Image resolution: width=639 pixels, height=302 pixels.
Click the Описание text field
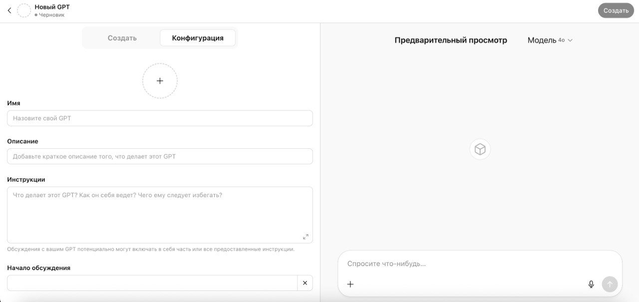[x=160, y=156]
